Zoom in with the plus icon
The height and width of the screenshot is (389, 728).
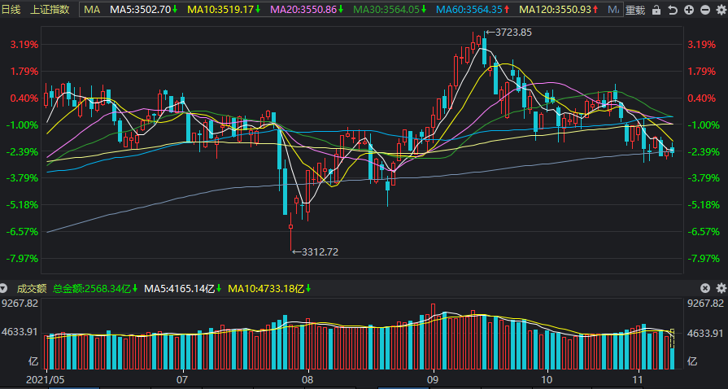pos(689,10)
